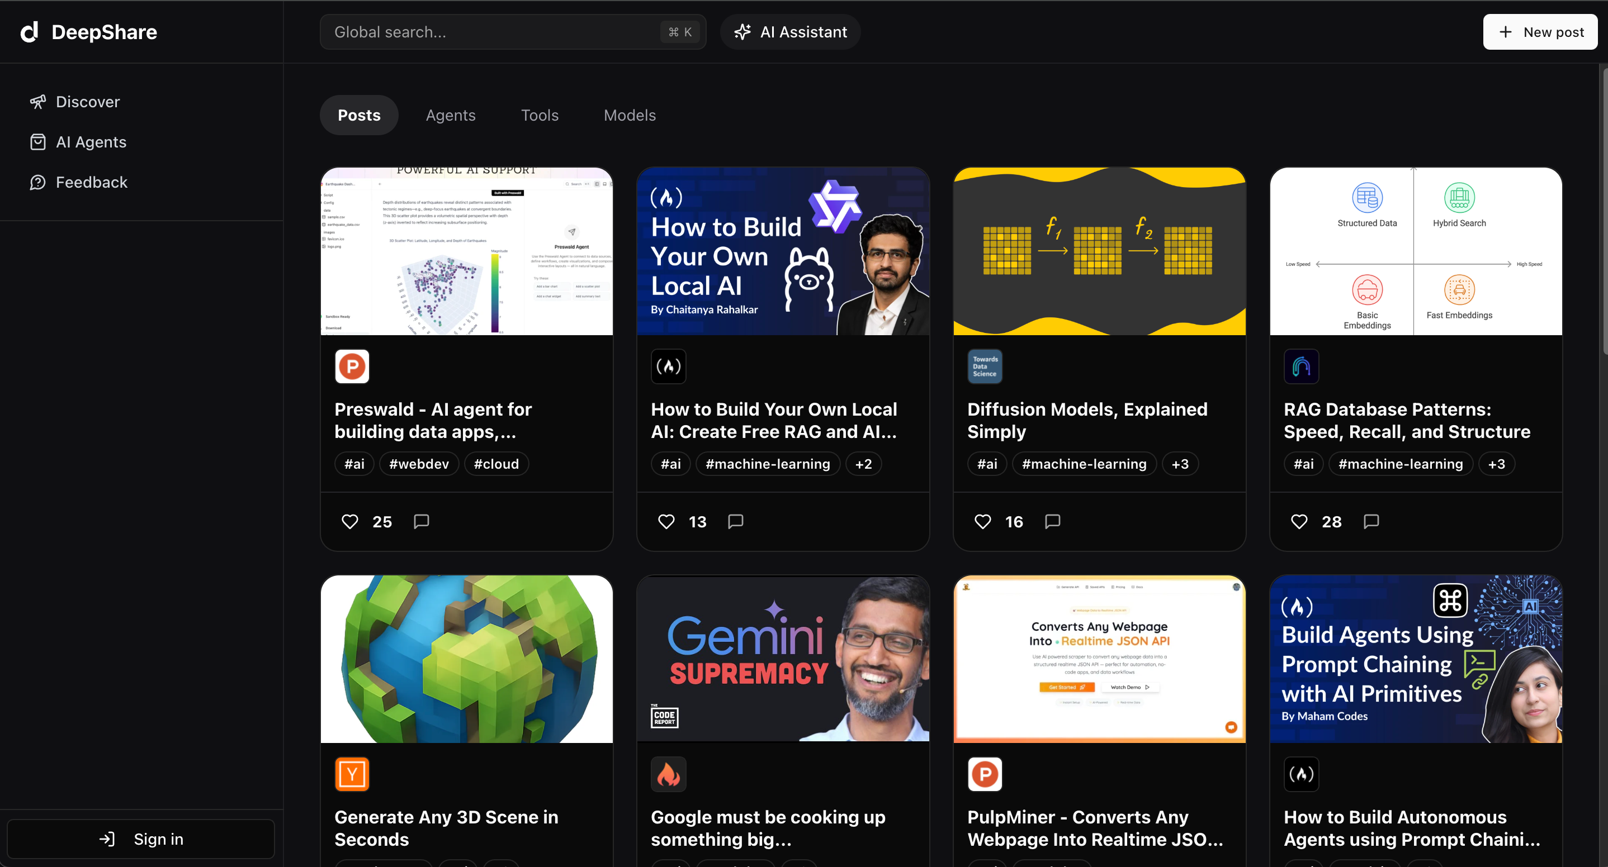1608x867 pixels.
Task: Open "Preswald - AI agent for building data apps" title
Action: tap(433, 421)
